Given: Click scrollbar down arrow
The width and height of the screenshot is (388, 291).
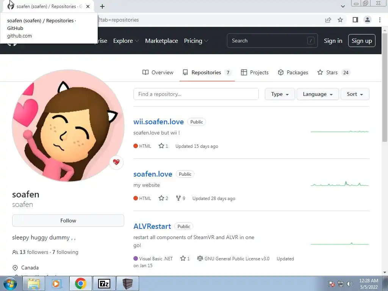Looking at the screenshot, I should (x=385, y=272).
